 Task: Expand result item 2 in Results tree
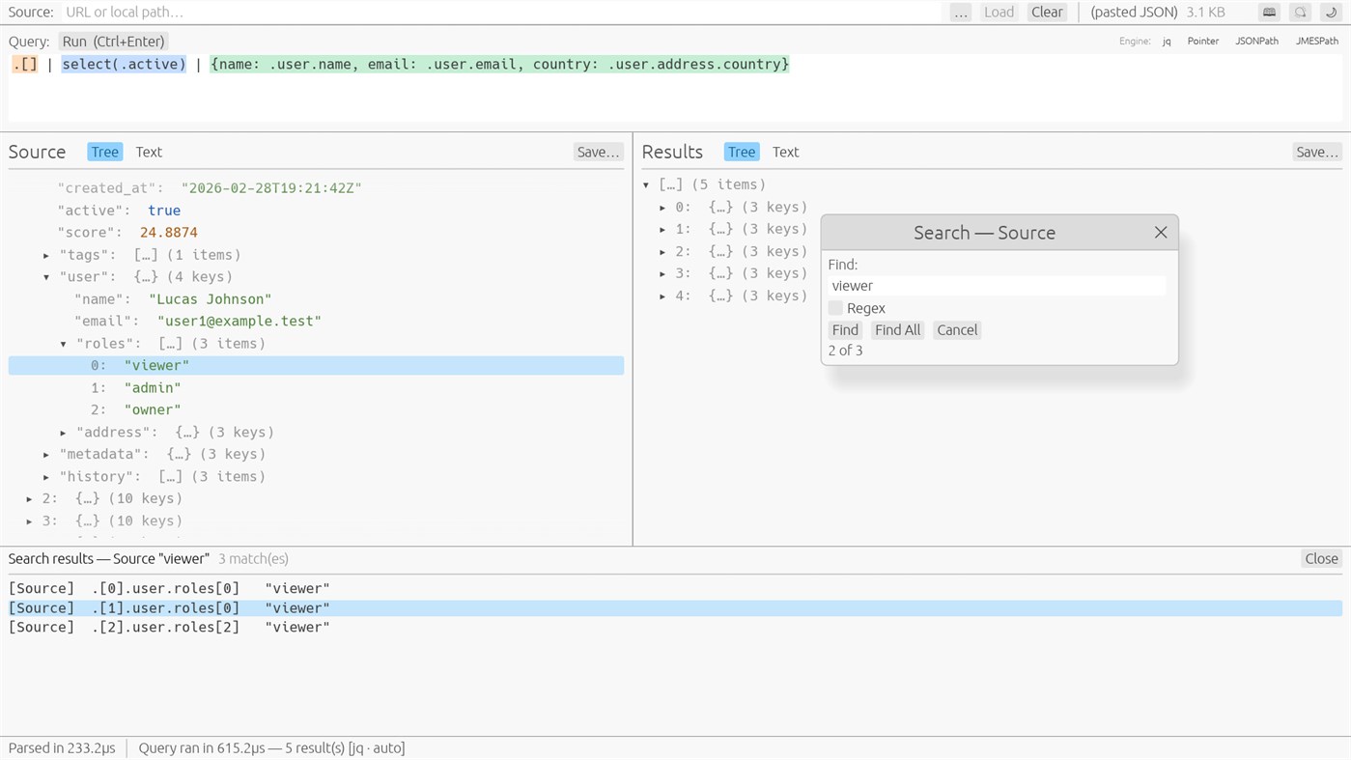click(x=662, y=252)
